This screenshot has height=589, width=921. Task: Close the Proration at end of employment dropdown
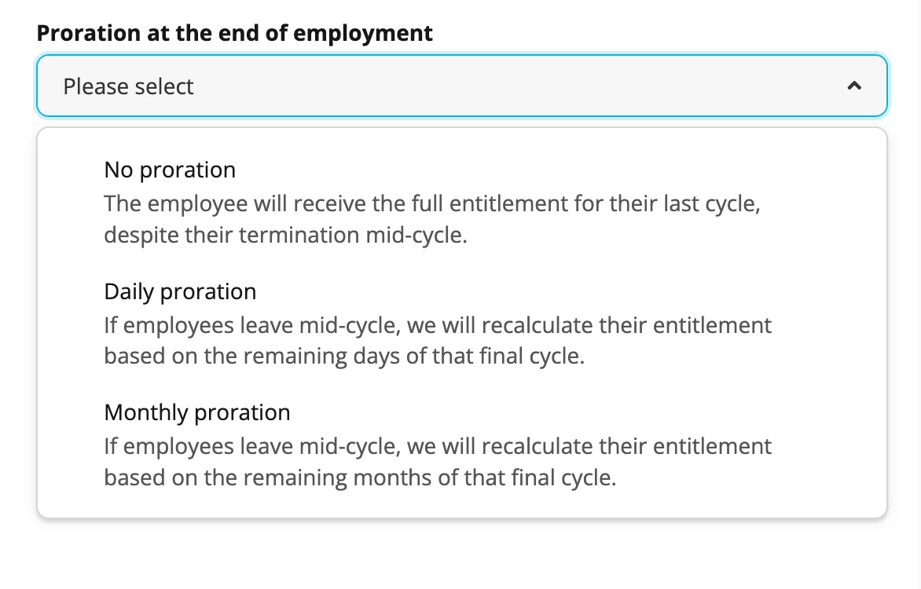click(x=854, y=86)
